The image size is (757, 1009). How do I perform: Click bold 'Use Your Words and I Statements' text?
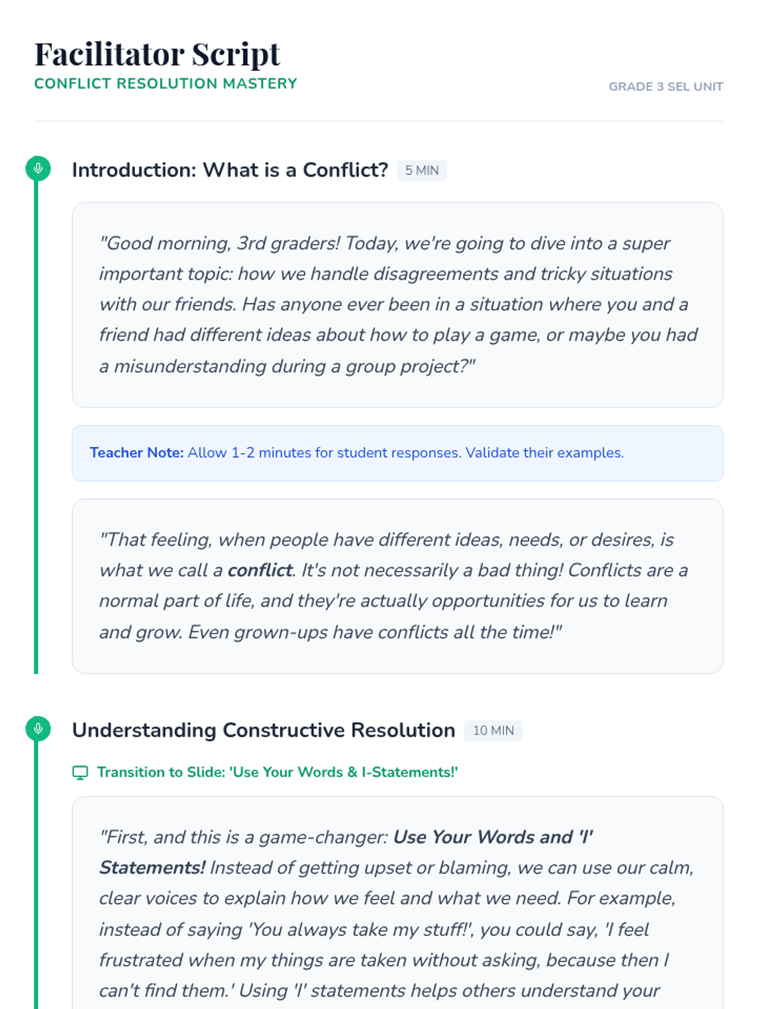tap(346, 853)
